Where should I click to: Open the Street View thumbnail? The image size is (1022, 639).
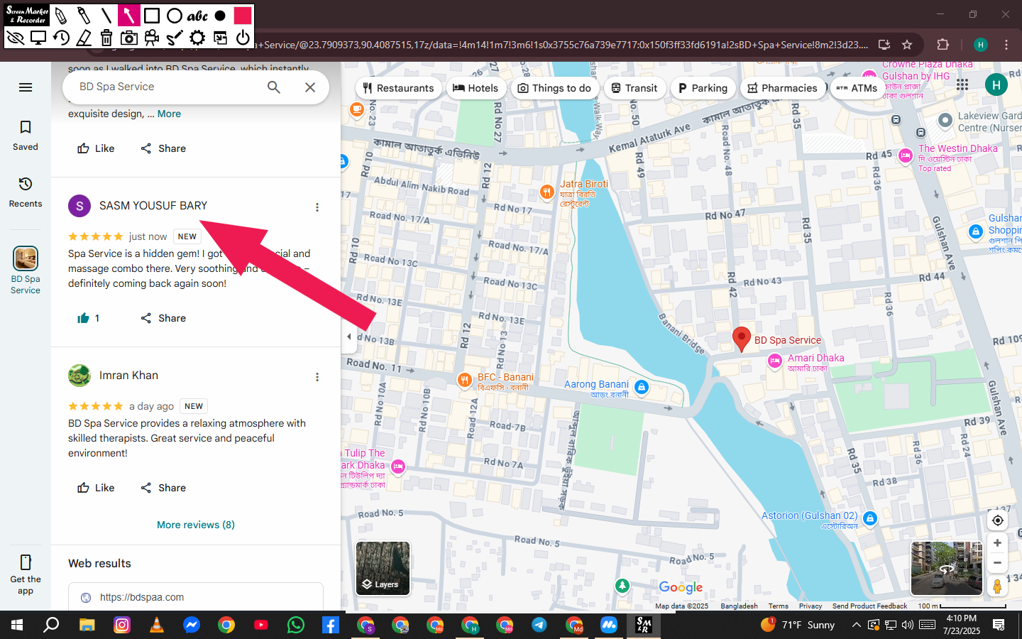click(947, 568)
